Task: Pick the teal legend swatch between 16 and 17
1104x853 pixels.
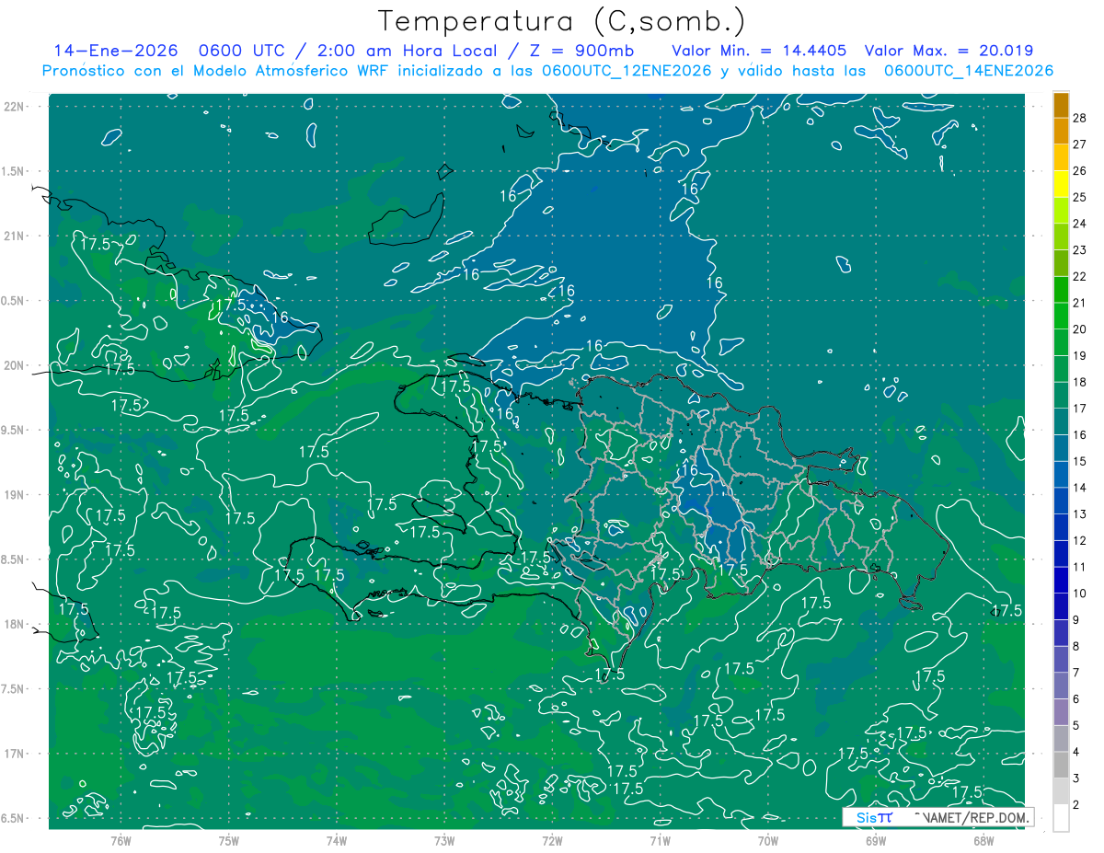Action: click(x=1061, y=421)
